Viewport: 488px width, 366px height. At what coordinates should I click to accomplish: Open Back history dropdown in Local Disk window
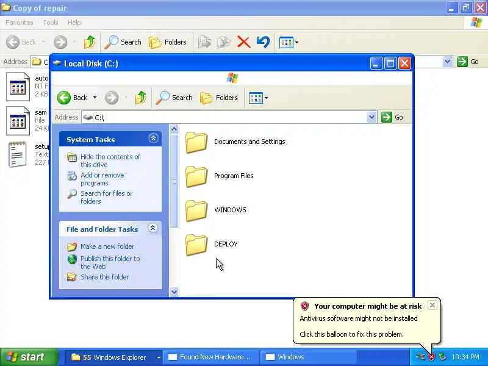coord(95,98)
